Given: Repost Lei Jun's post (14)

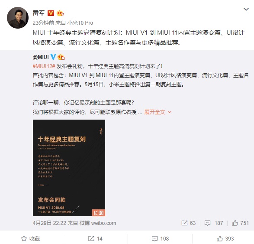Looking at the screenshot, I should click(x=95, y=239).
